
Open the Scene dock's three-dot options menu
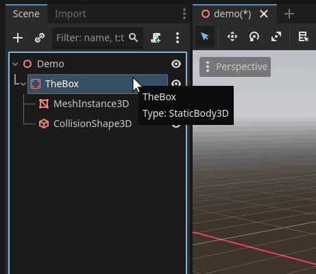184,14
